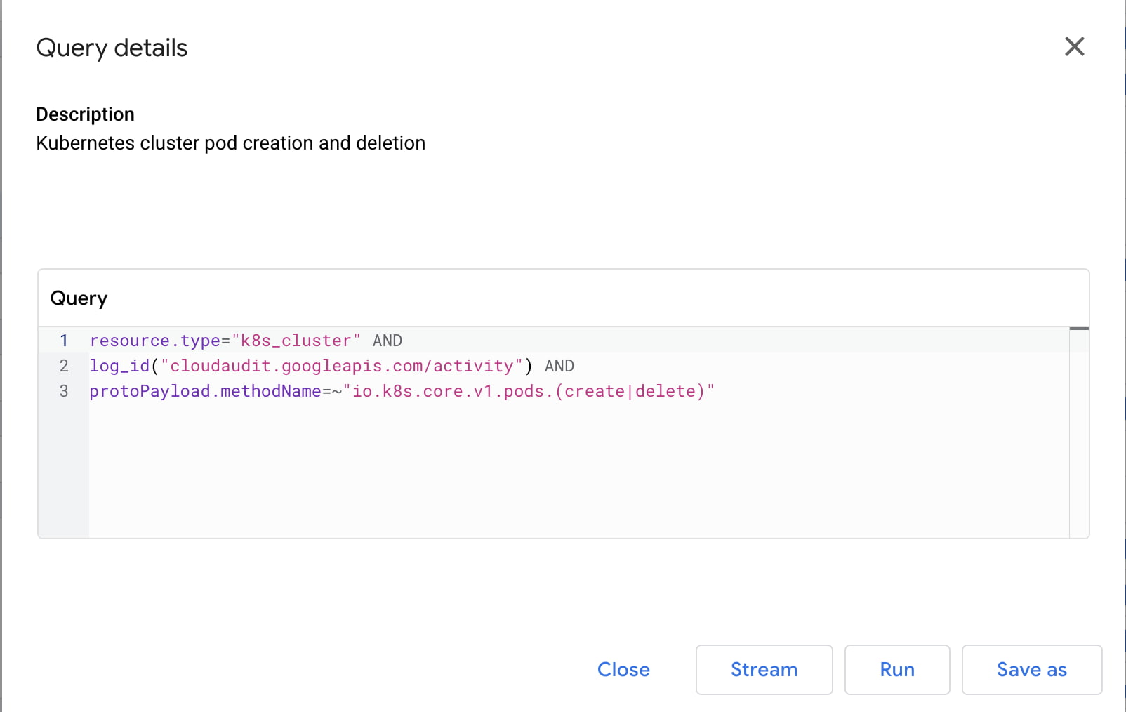Click the cloudaudit.googleapis.com/activity string

tap(342, 366)
